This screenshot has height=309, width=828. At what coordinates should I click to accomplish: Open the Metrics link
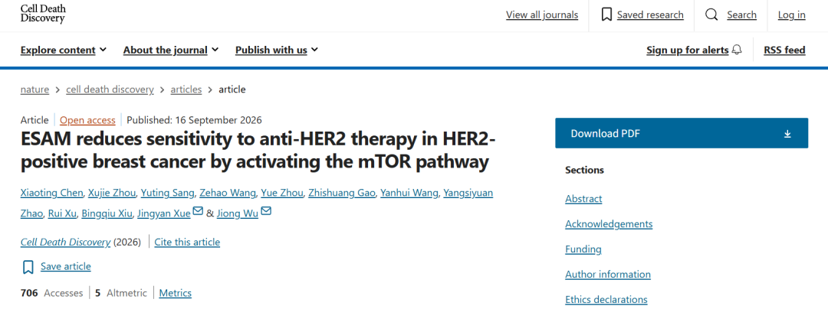pyautogui.click(x=176, y=293)
